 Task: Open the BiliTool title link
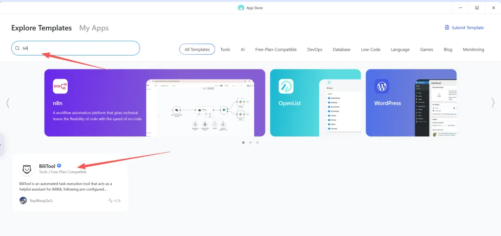[x=47, y=166]
